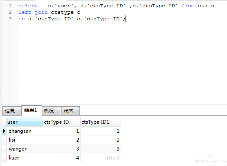Click line number 2 in editor gutter
This screenshot has height=166, width=227.
(x=10, y=12)
